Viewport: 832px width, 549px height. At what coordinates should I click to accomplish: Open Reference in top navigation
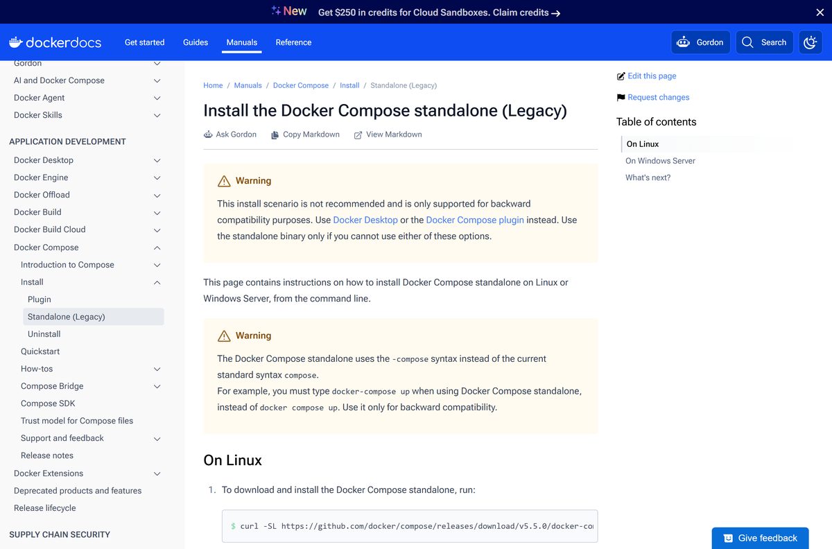tap(293, 42)
